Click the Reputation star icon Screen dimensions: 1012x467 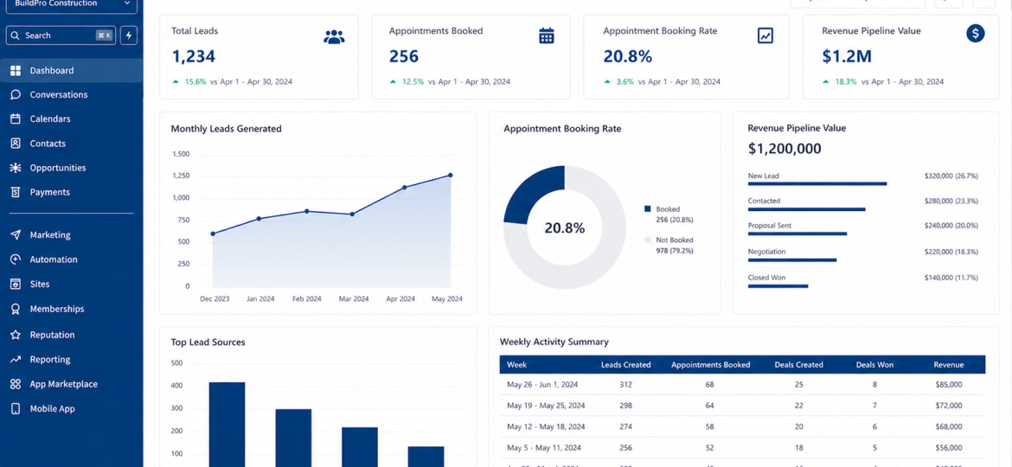coord(16,335)
